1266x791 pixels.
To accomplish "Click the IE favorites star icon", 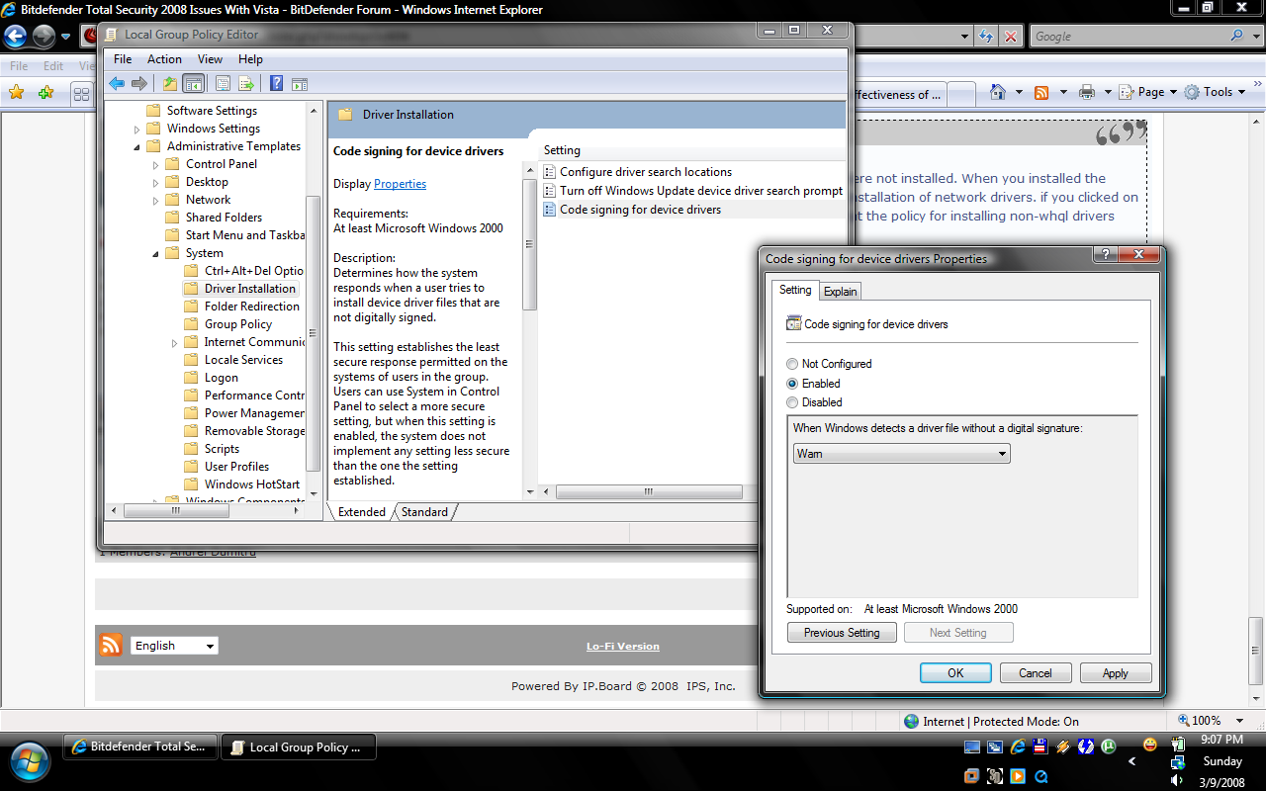I will pyautogui.click(x=16, y=92).
